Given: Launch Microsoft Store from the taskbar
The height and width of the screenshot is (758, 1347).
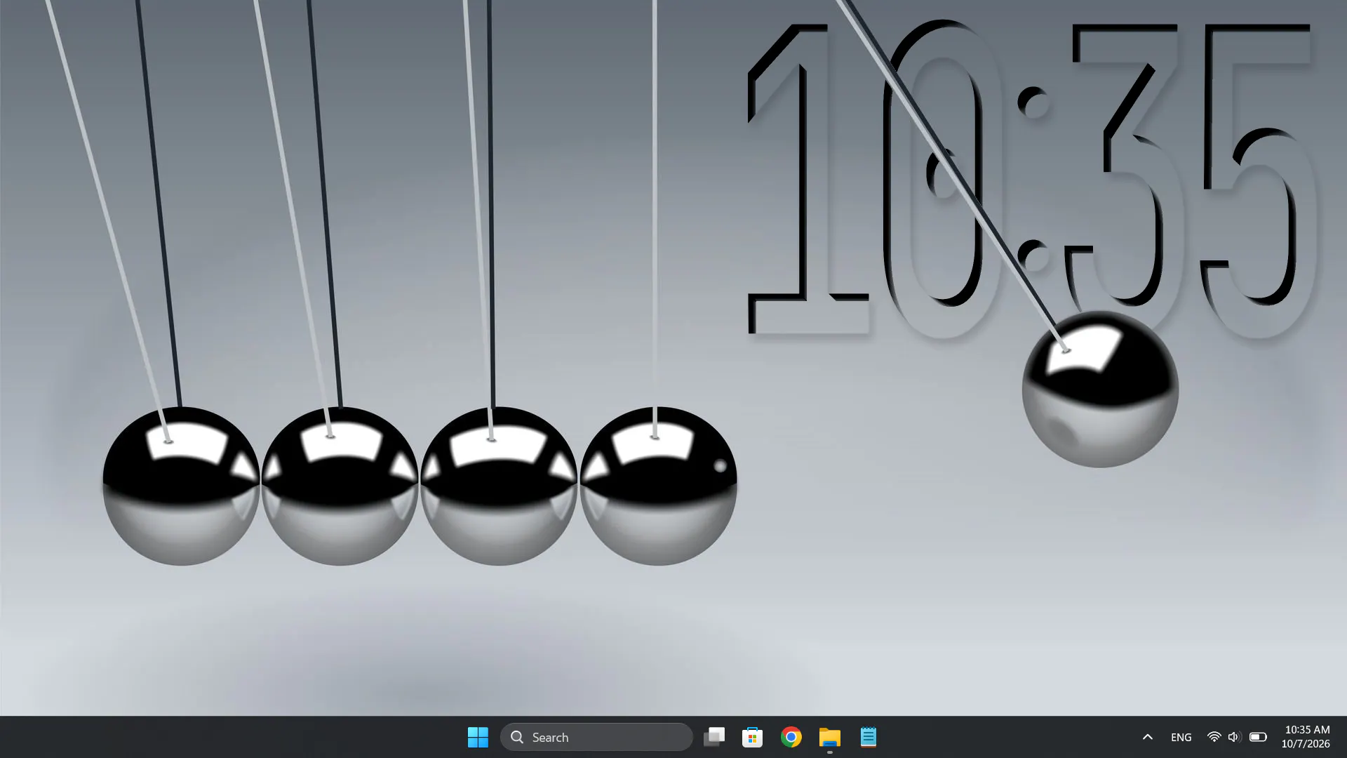Looking at the screenshot, I should pos(753,737).
